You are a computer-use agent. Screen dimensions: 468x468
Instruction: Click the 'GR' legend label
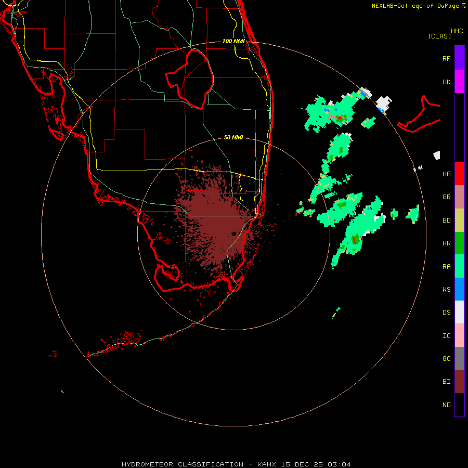[446, 197]
